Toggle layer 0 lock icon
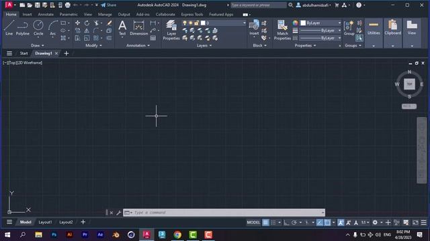Viewport: 430px width, 241px height. pos(196,23)
